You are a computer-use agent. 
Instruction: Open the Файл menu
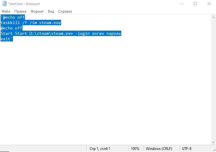(x=6, y=11)
